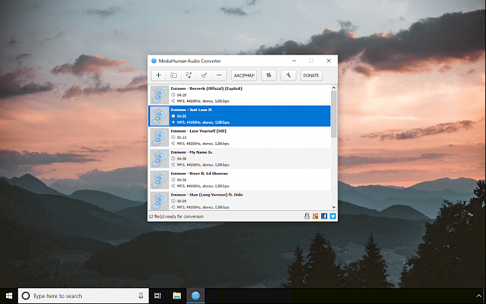
Task: Open File Explorer from the taskbar
Action: [x=177, y=296]
